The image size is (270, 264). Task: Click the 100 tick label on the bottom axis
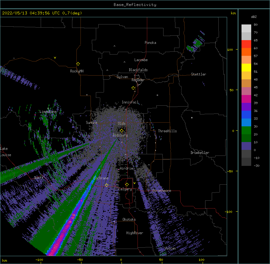coord(201,260)
